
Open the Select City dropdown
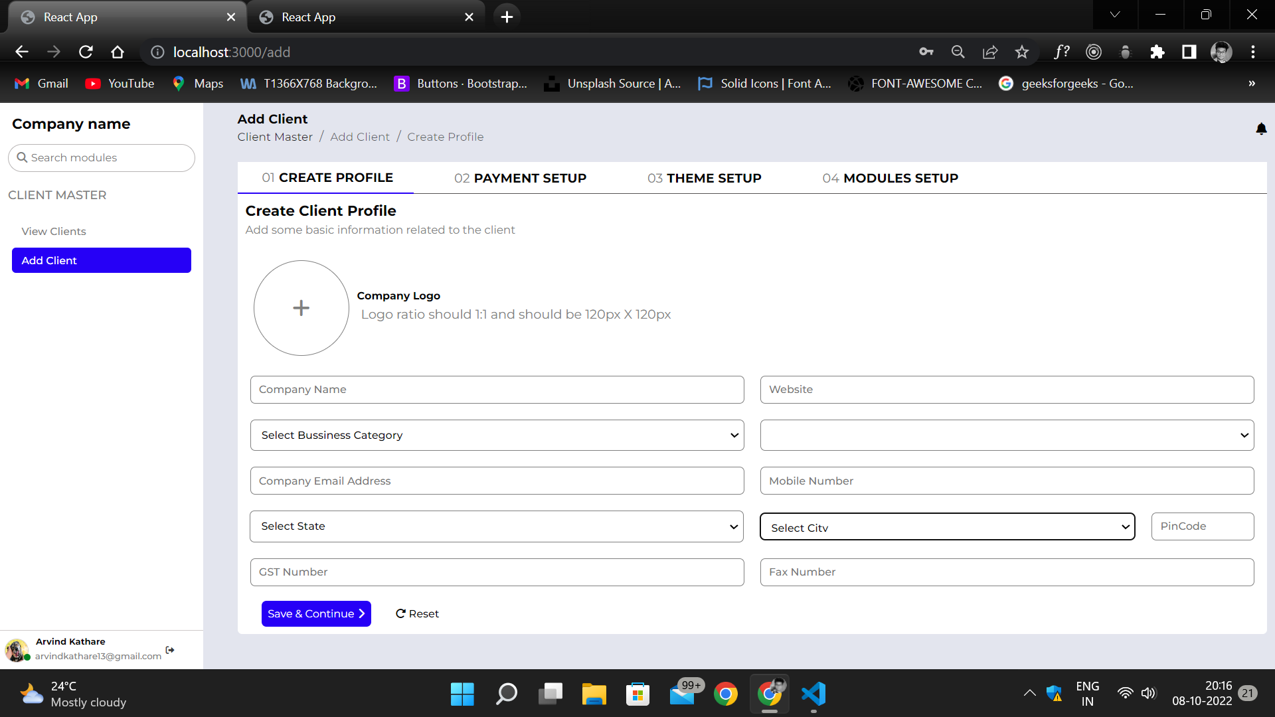point(947,527)
